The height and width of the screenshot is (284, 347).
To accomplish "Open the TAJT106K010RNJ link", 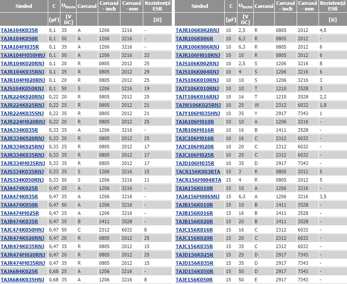I will point(197,89).
